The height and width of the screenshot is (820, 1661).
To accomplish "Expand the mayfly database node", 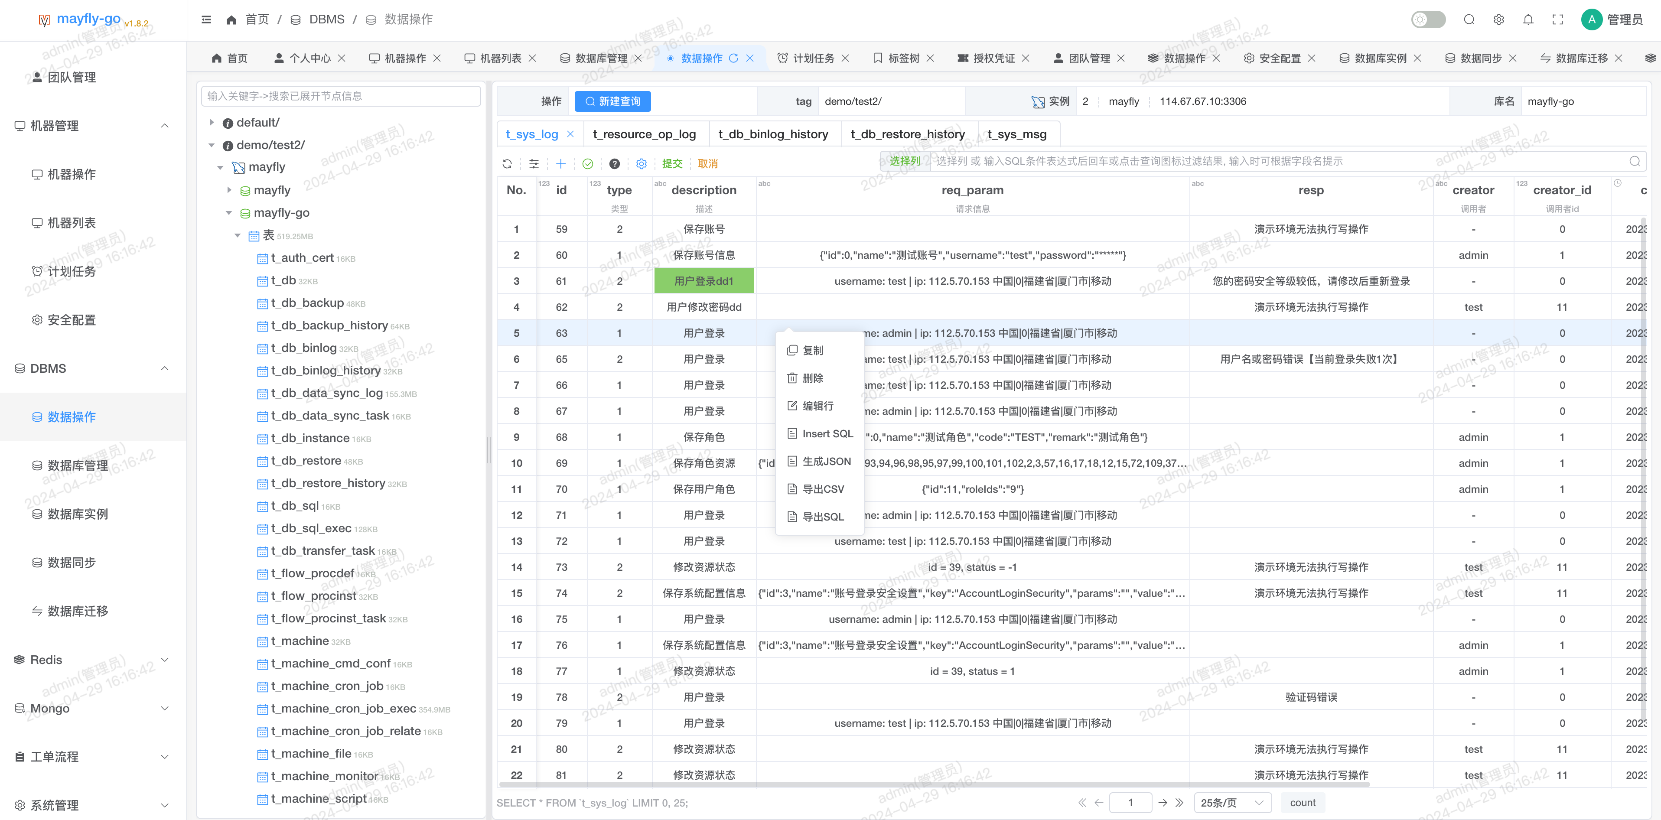I will coord(229,190).
